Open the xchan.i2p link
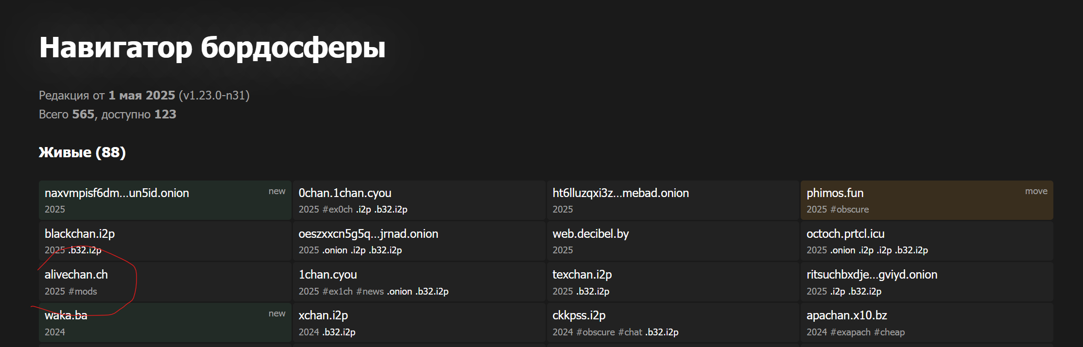This screenshot has width=1083, height=347. click(323, 315)
